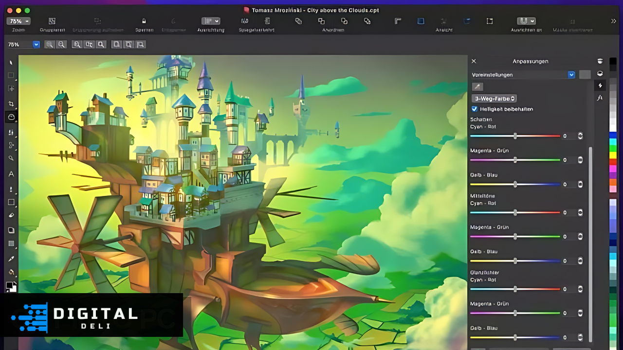623x350 pixels.
Task: Click the Schatten Gelb - Blau slider handle
Action: pos(515,184)
